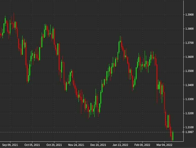196x148 pixels.
Task: Click the 1.3800 price axis label
Action: [189, 29]
